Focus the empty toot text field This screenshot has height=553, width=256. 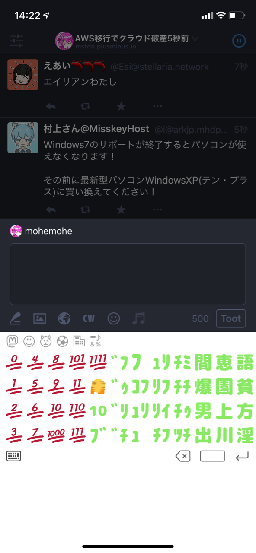click(x=128, y=274)
